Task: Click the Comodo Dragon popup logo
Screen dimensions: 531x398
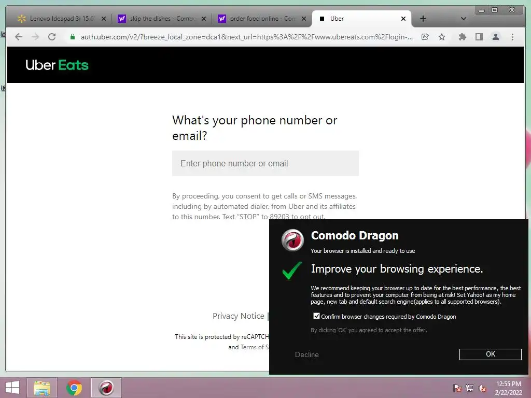Action: pos(292,240)
